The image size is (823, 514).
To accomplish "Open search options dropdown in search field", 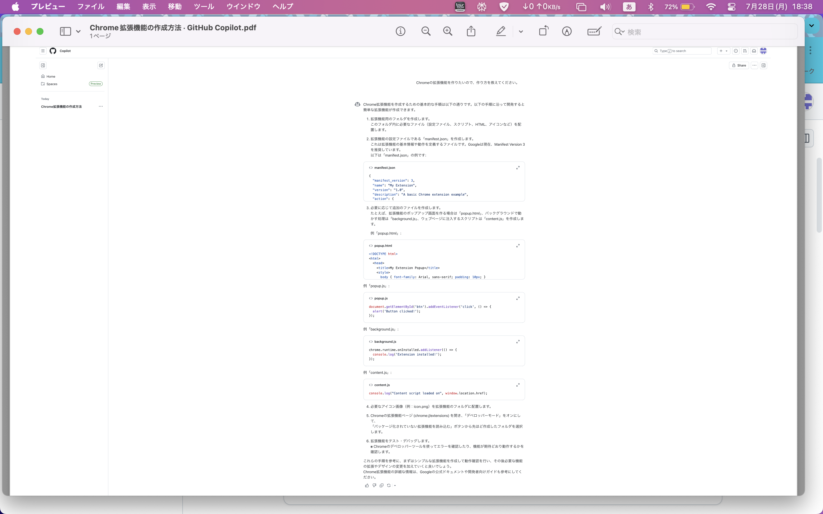I will pos(620,32).
